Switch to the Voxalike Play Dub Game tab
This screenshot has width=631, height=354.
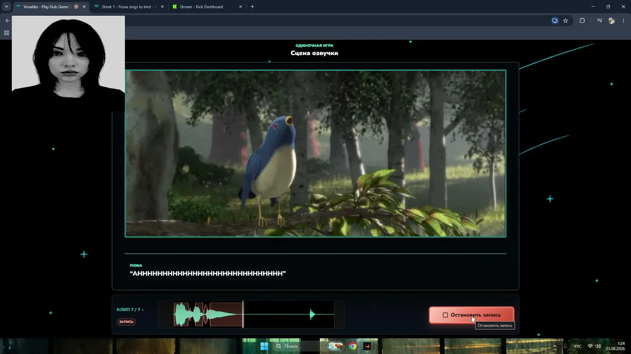[x=47, y=7]
